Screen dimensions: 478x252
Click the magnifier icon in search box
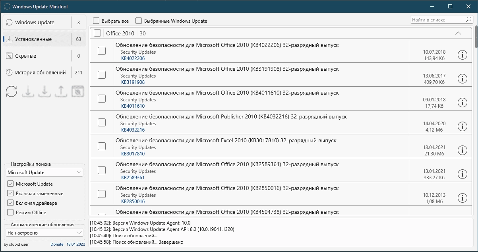tap(468, 19)
